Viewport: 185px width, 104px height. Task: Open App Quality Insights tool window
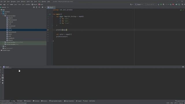click(x=55, y=101)
